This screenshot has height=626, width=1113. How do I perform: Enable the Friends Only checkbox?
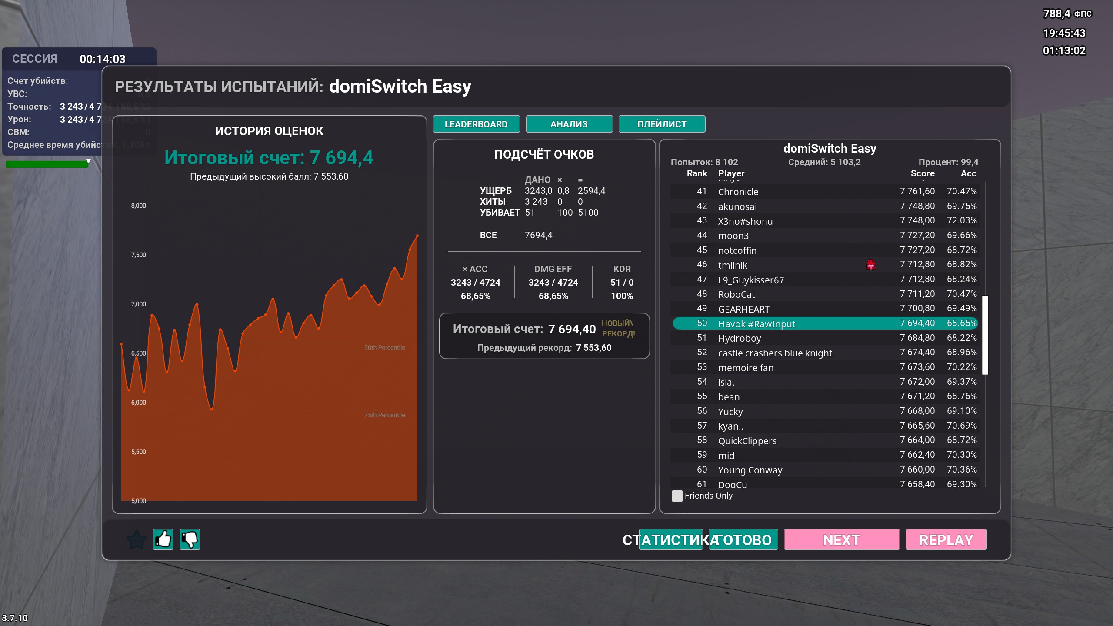tap(677, 496)
